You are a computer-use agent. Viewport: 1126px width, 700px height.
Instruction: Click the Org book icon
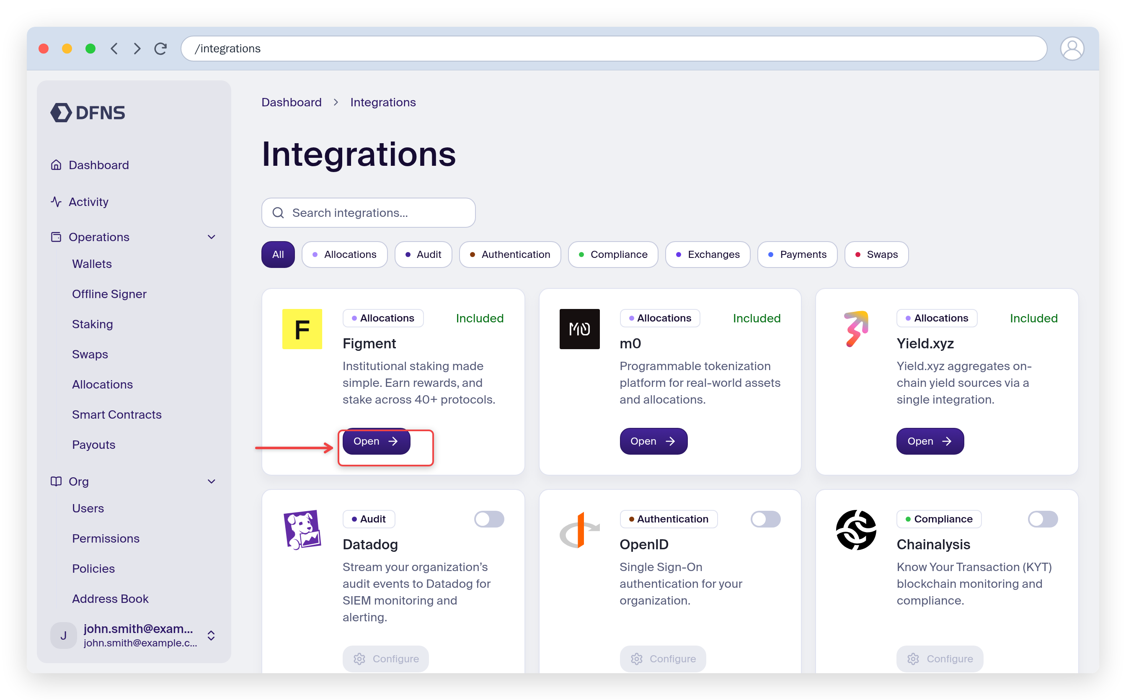coord(56,481)
